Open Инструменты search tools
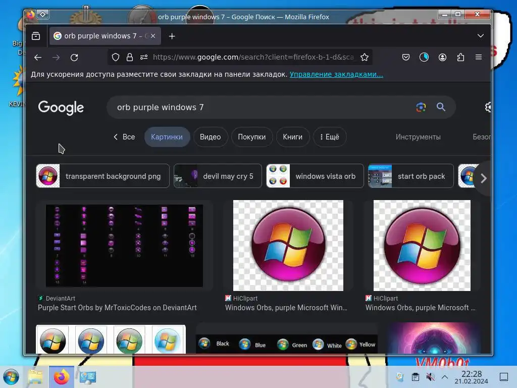This screenshot has height=388, width=517. [x=418, y=137]
